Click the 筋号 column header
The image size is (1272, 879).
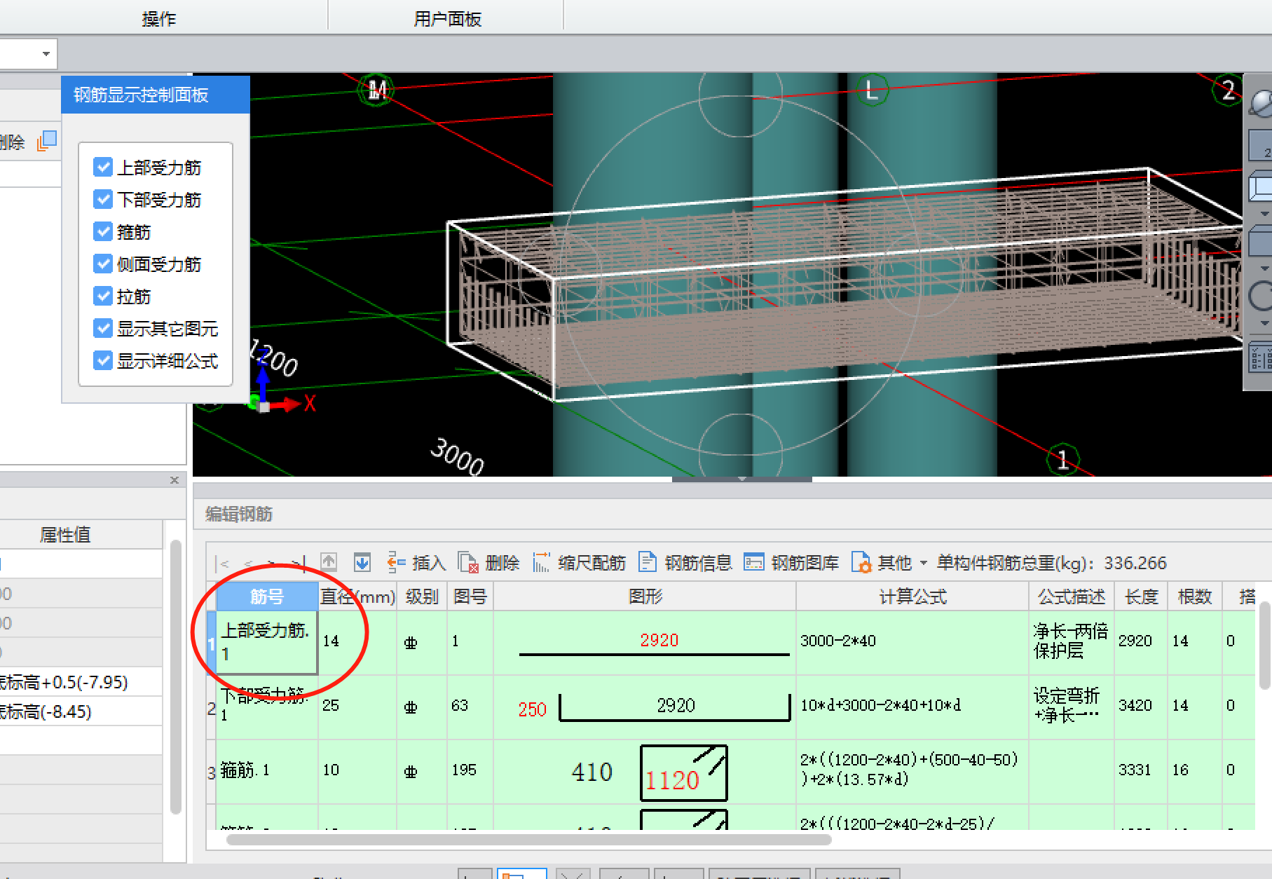click(x=267, y=597)
